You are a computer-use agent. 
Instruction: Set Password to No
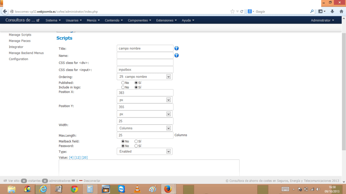click(x=123, y=146)
